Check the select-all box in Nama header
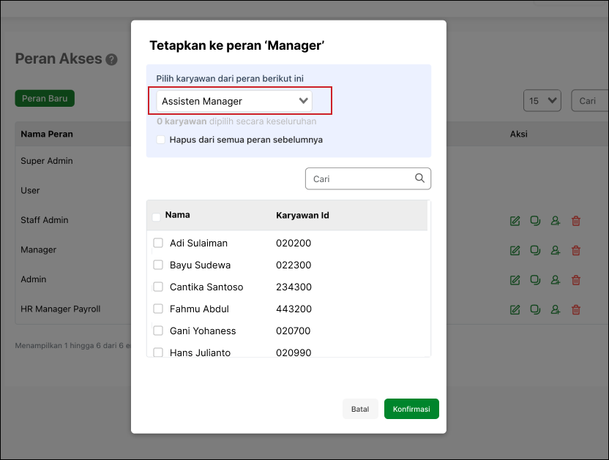Screen dimensions: 609x460 tap(156, 216)
